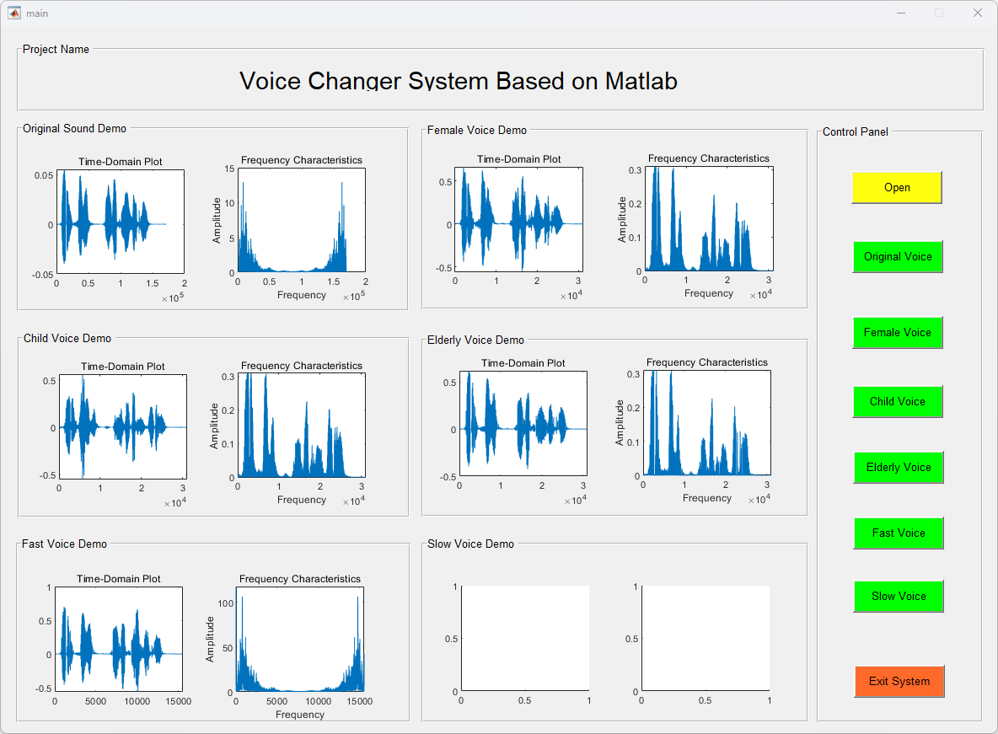This screenshot has width=998, height=734.
Task: Click the MATLAB icon in title bar
Action: coord(14,13)
